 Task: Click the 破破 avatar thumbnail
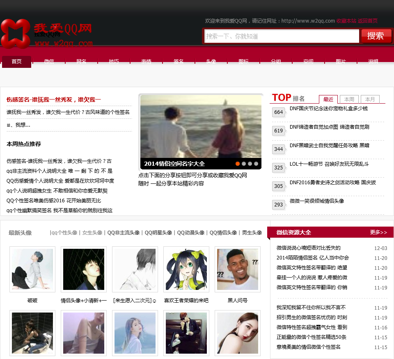[x=32, y=269]
